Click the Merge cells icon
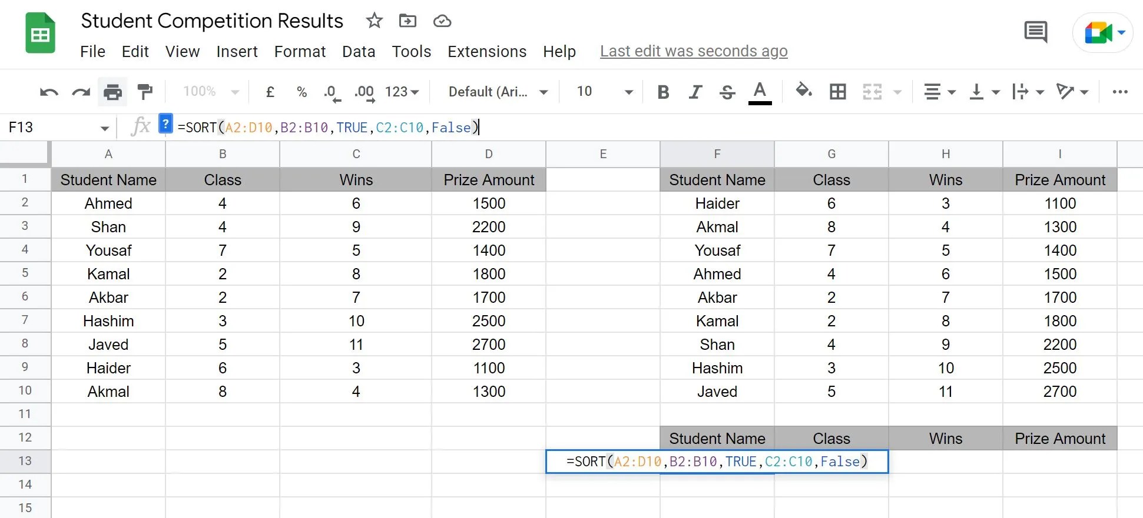The image size is (1143, 518). (872, 92)
